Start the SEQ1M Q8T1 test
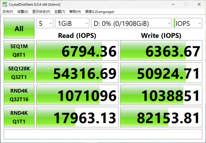 [x=19, y=50]
